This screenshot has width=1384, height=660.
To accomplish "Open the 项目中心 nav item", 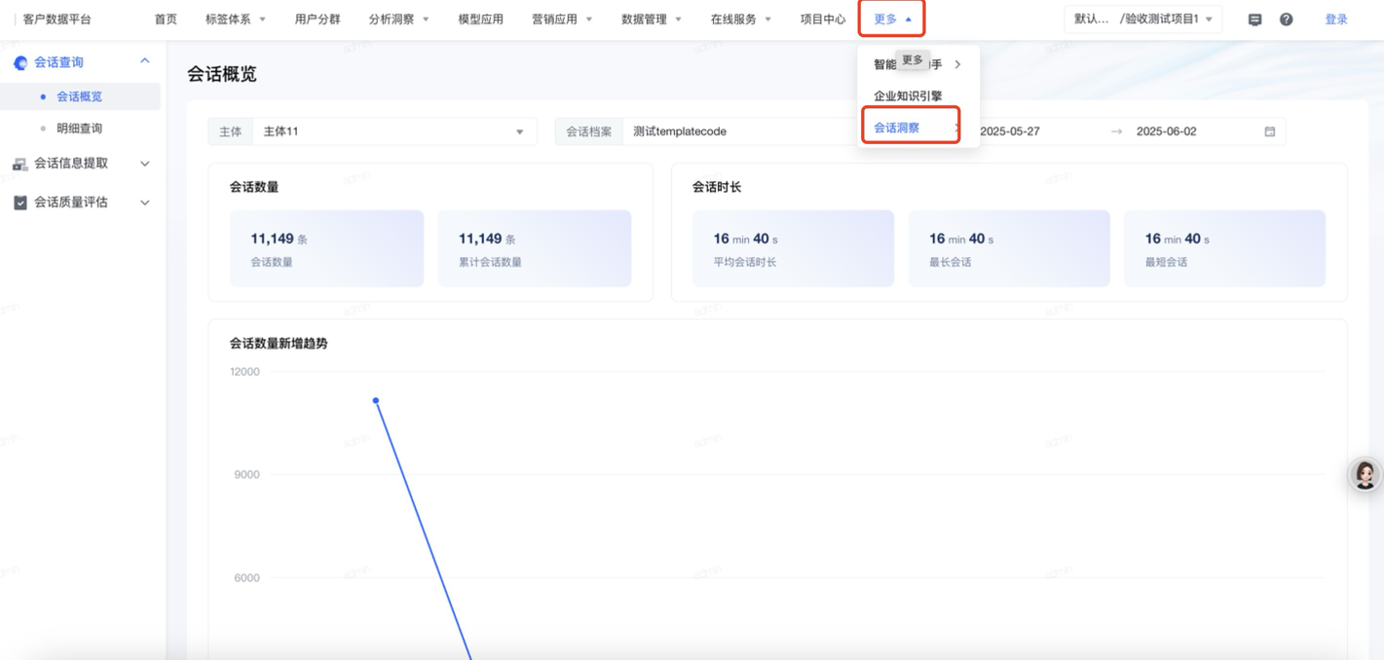I will [x=823, y=19].
